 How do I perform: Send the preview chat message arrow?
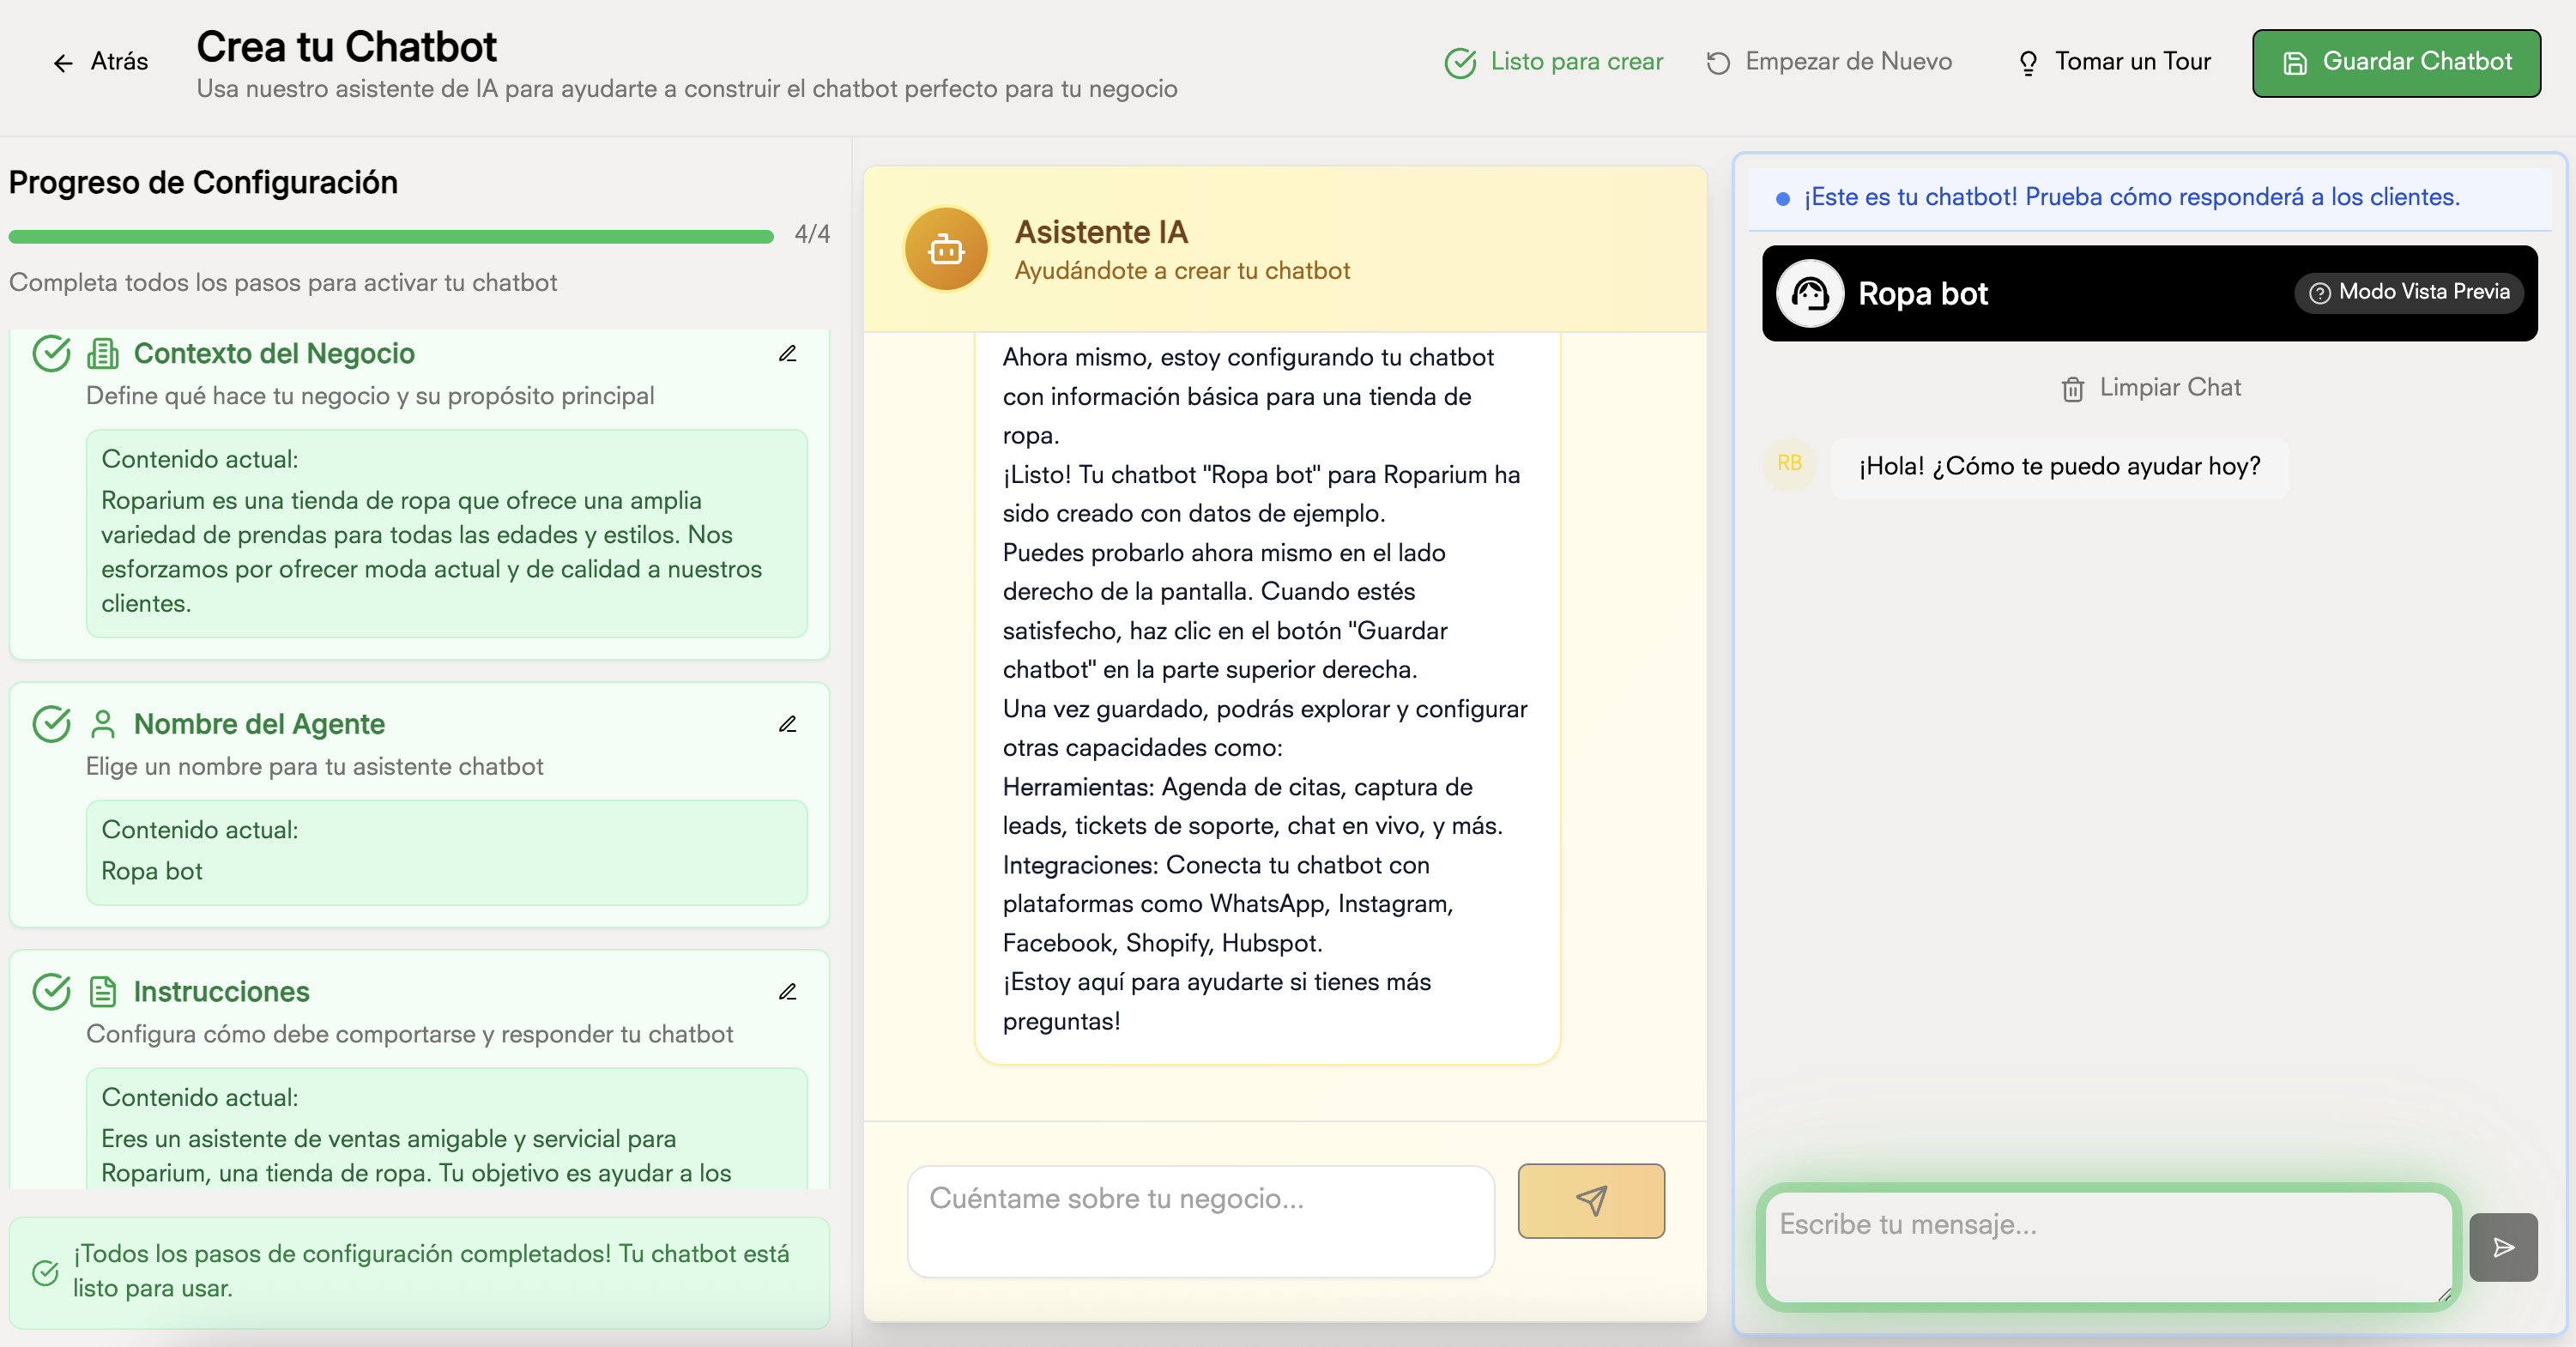(x=2502, y=1247)
